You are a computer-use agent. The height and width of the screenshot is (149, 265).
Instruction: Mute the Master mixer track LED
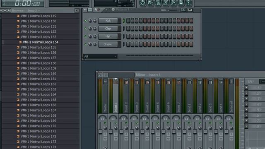[105, 123]
